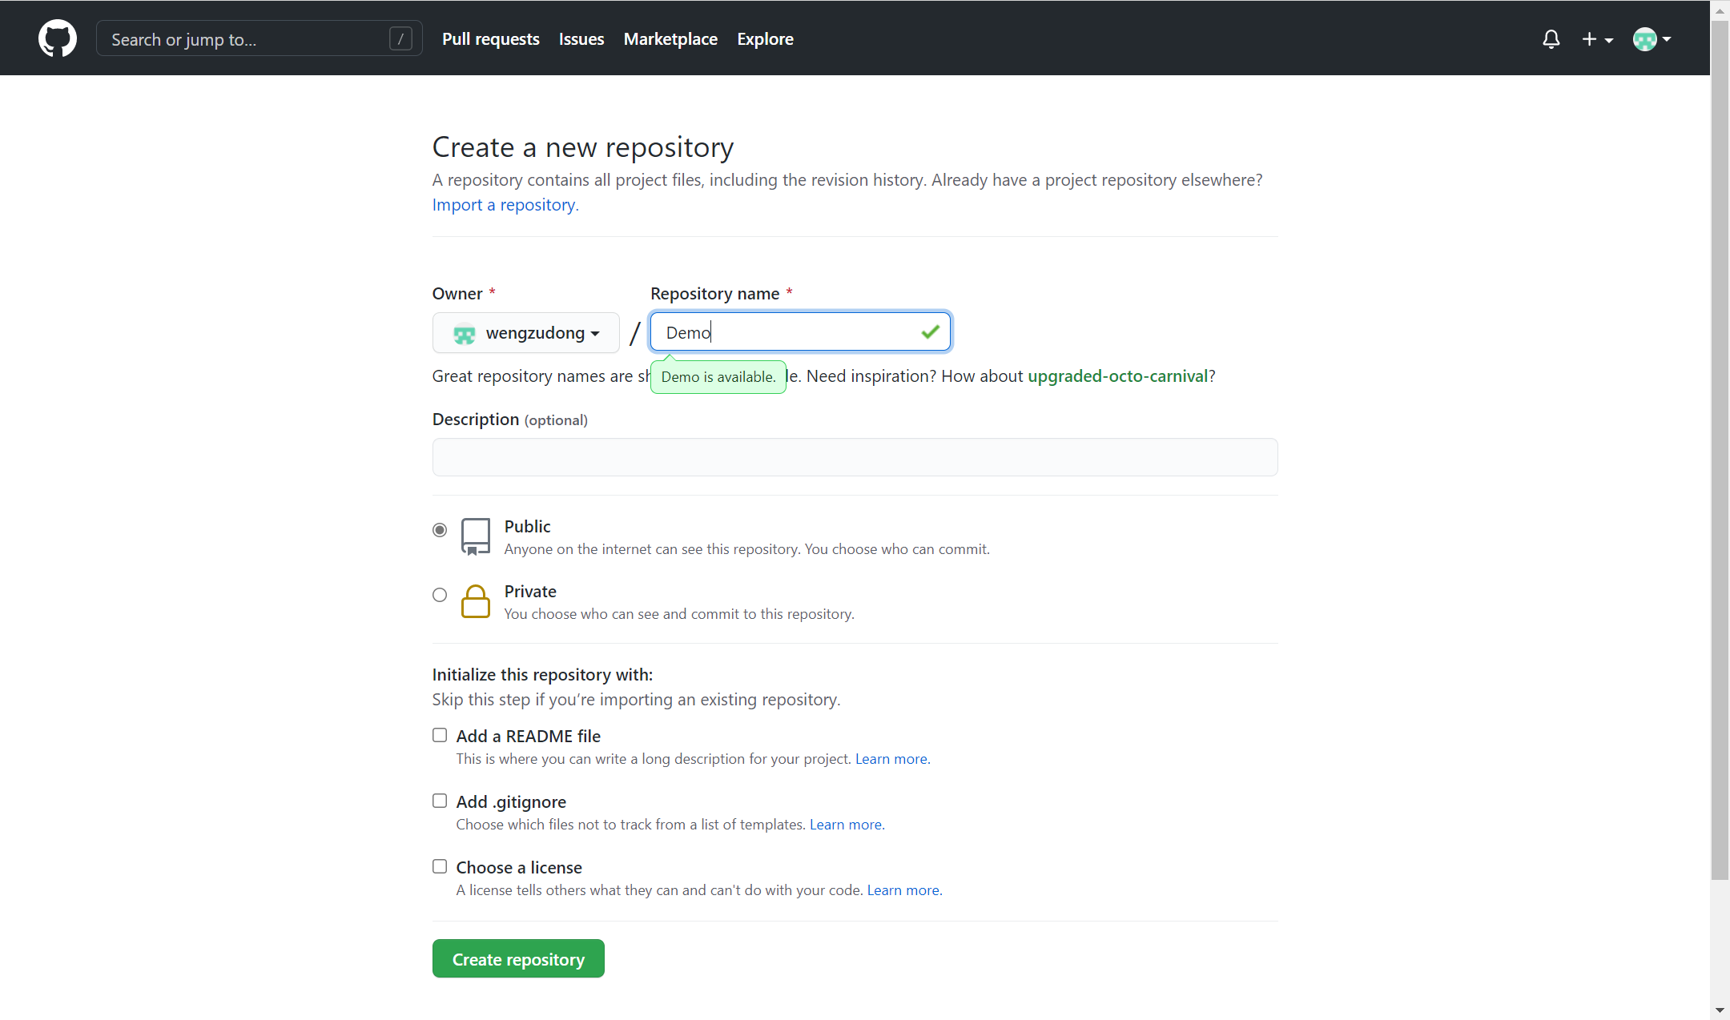The image size is (1730, 1020).
Task: Open the notifications bell
Action: (1551, 38)
